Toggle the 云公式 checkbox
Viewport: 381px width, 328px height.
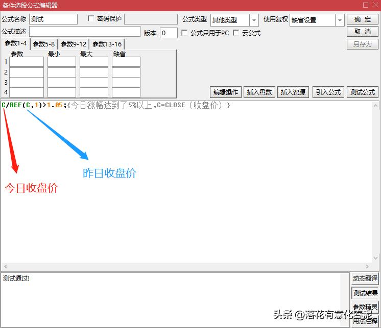[235, 33]
